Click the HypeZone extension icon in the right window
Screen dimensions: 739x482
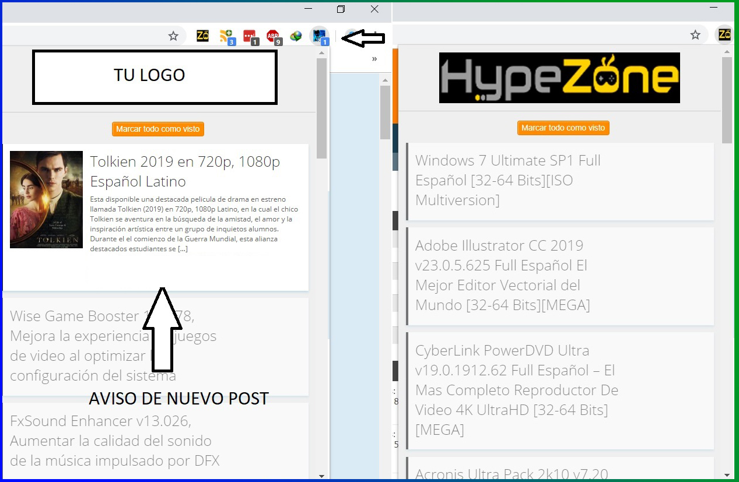(x=724, y=35)
